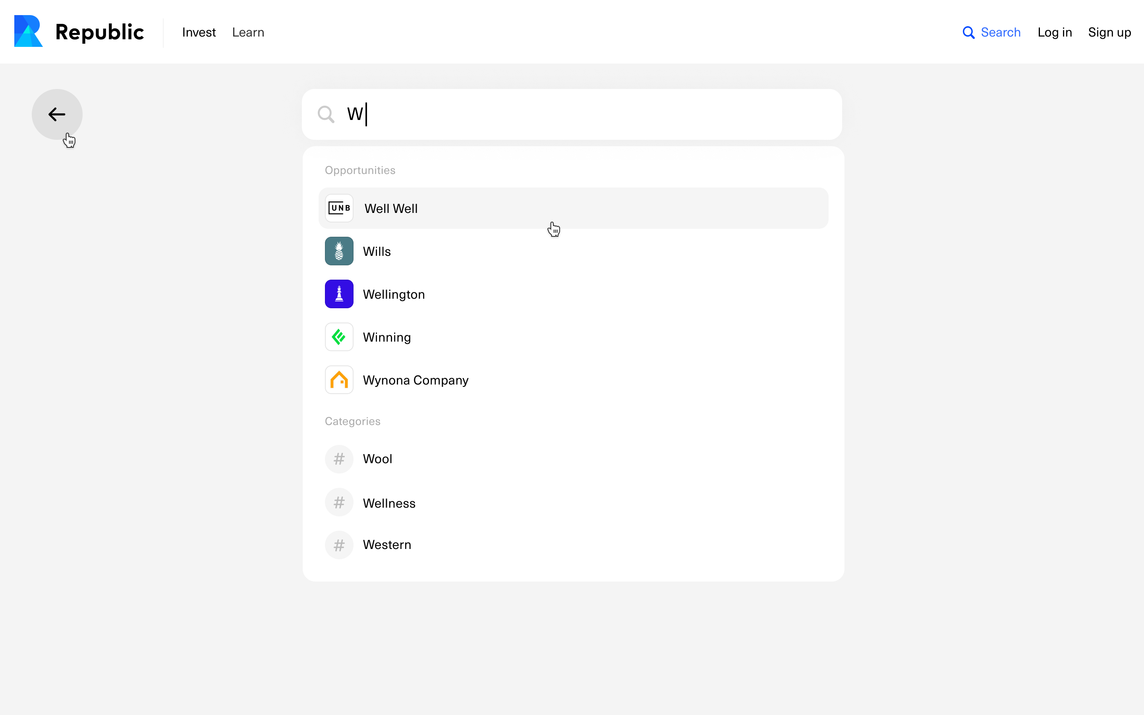Image resolution: width=1144 pixels, height=715 pixels.
Task: Click the chess piece icon for Wellington
Action: 339,294
